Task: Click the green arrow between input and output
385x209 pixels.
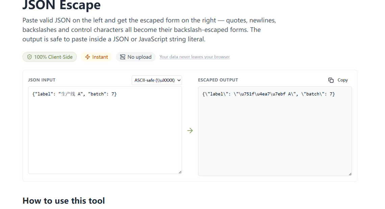Action: click(x=190, y=130)
